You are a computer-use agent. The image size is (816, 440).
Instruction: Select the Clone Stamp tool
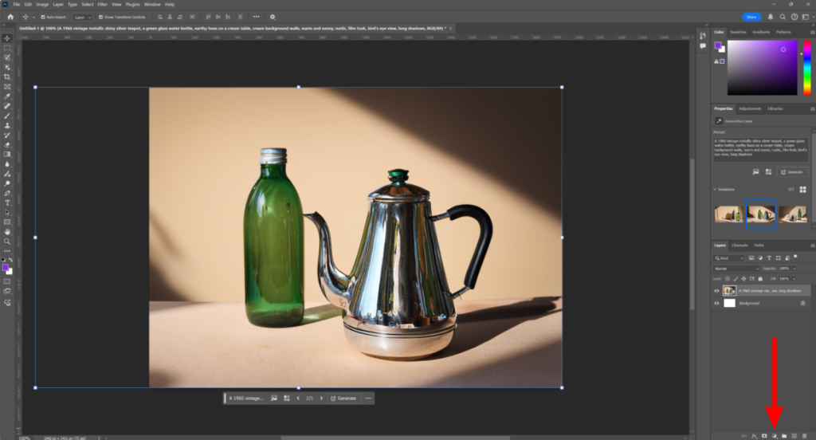(x=7, y=125)
